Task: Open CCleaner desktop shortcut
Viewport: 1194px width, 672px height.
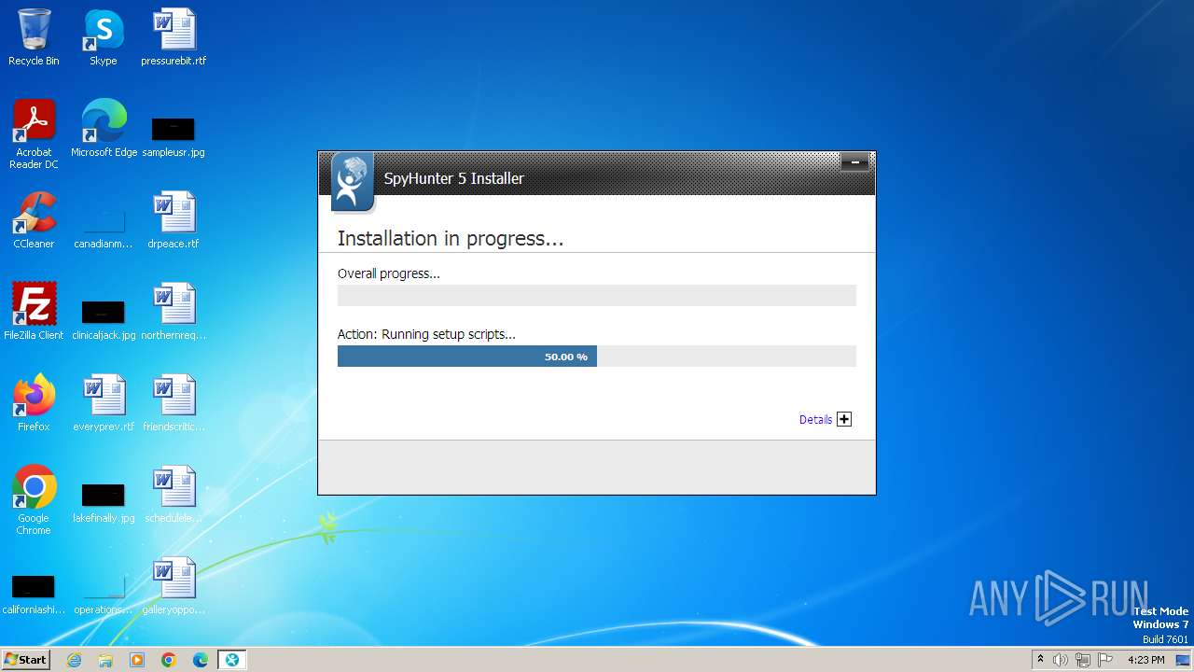Action: [34, 220]
